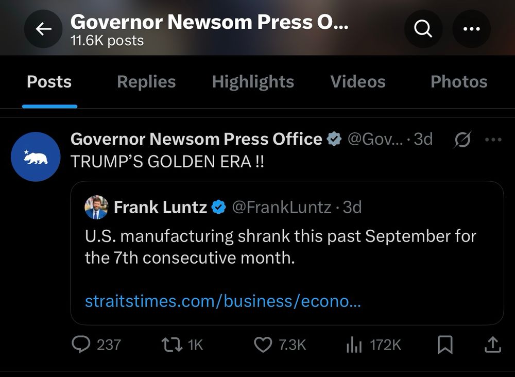The width and height of the screenshot is (515, 377).
Task: Open Frank Luntz's quoted post name
Action: [x=160, y=208]
